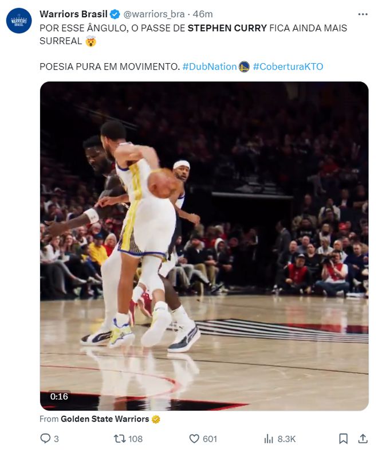
Task: Open the #CoberturaKTO hashtag link
Action: click(x=288, y=67)
